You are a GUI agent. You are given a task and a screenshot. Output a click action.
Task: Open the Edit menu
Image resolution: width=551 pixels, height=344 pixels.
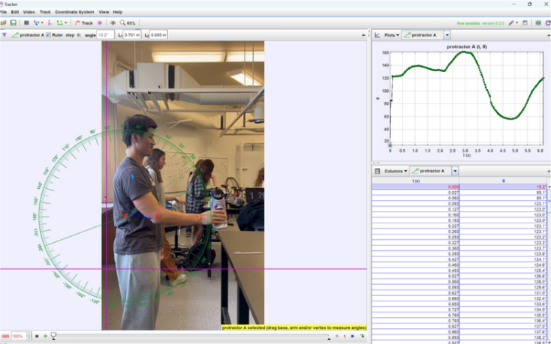tap(15, 12)
